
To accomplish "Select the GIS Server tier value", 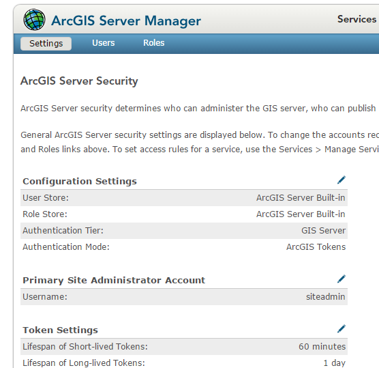I will point(323,231).
